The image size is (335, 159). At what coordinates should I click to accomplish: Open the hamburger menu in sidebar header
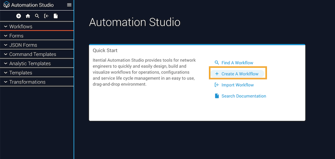click(69, 5)
